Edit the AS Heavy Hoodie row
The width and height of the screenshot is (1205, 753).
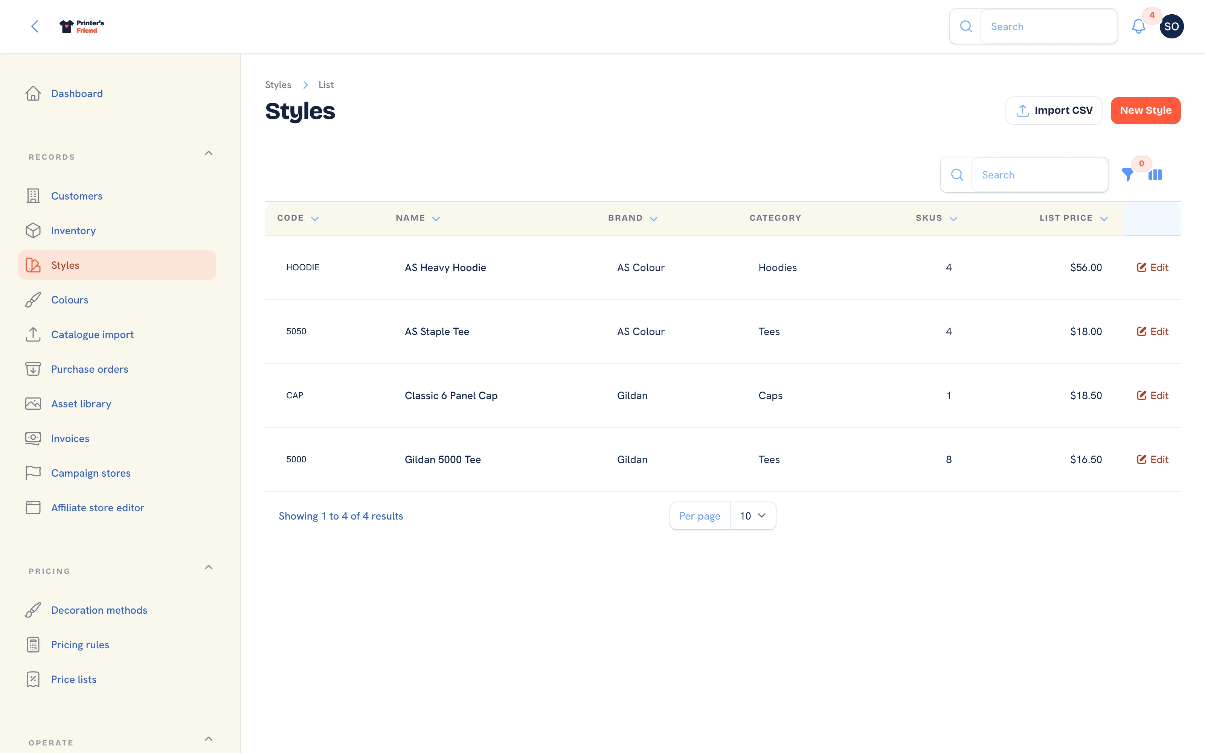[x=1152, y=267]
